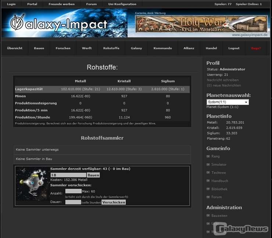The width and height of the screenshot is (272, 238).
Task: Open the Holy War banner ad
Action: tap(201, 24)
